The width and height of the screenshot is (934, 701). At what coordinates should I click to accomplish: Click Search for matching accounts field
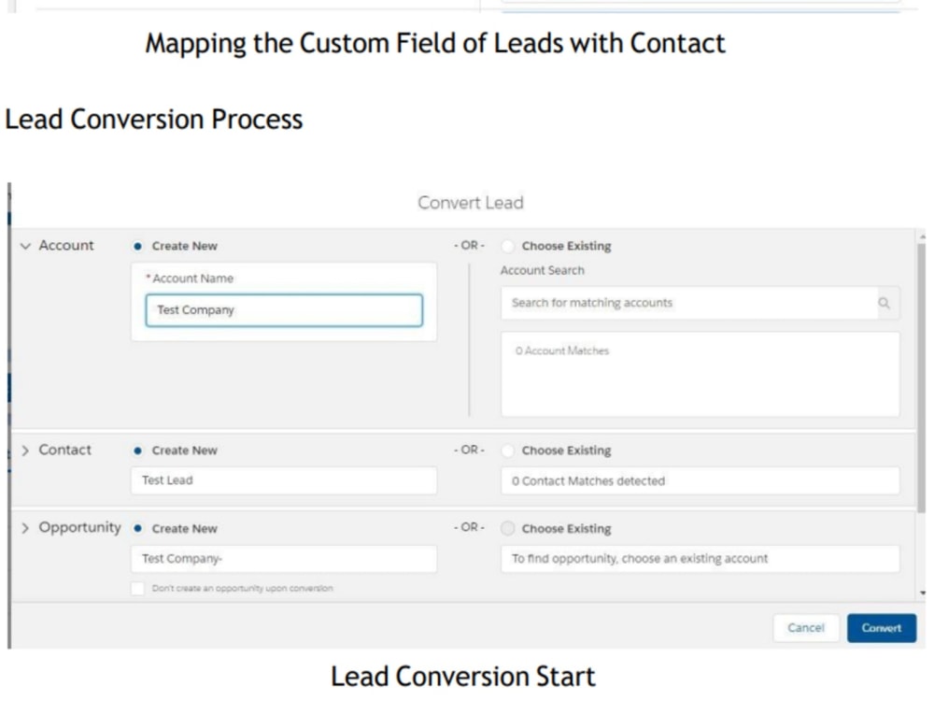coord(691,304)
